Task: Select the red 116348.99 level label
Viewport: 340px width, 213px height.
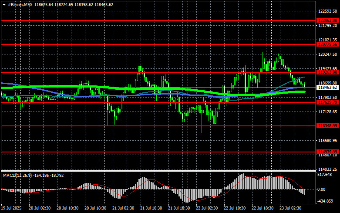Action: [x=327, y=126]
